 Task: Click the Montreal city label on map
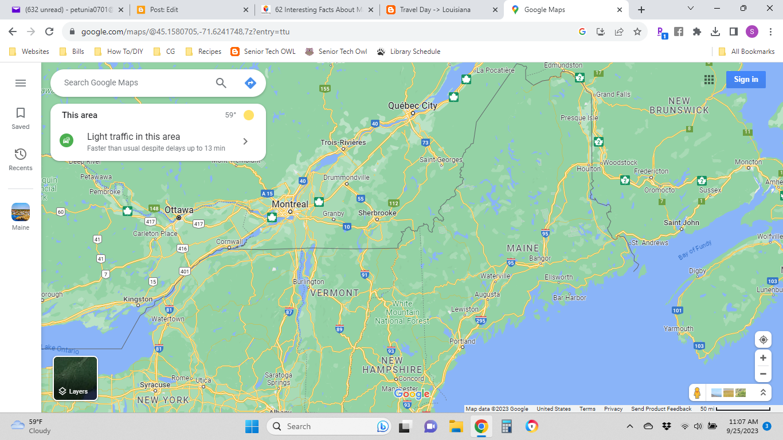[290, 205]
